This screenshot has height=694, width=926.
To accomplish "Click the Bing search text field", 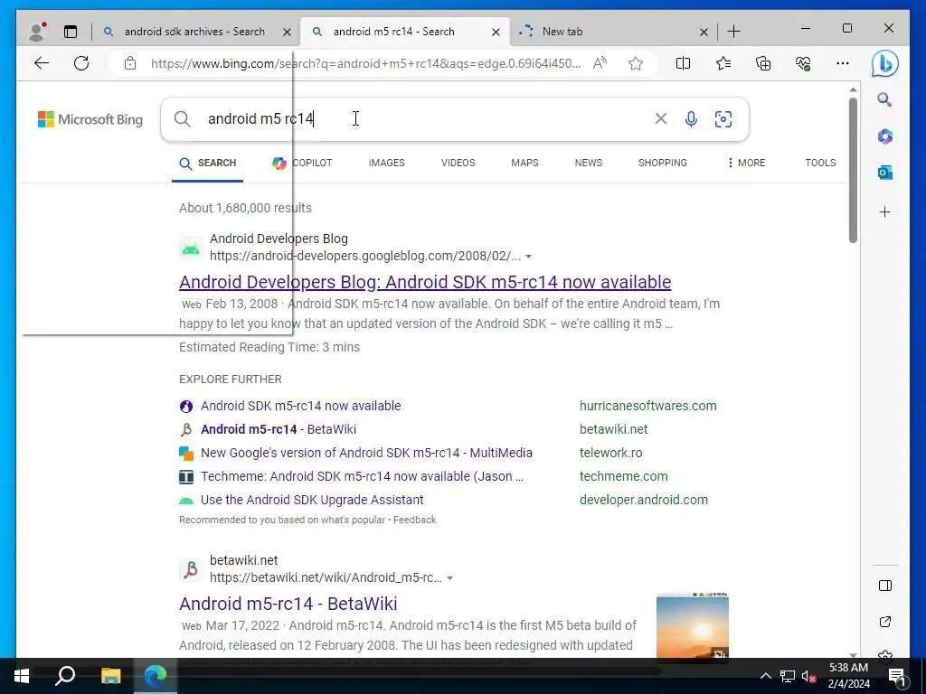I will click(425, 118).
